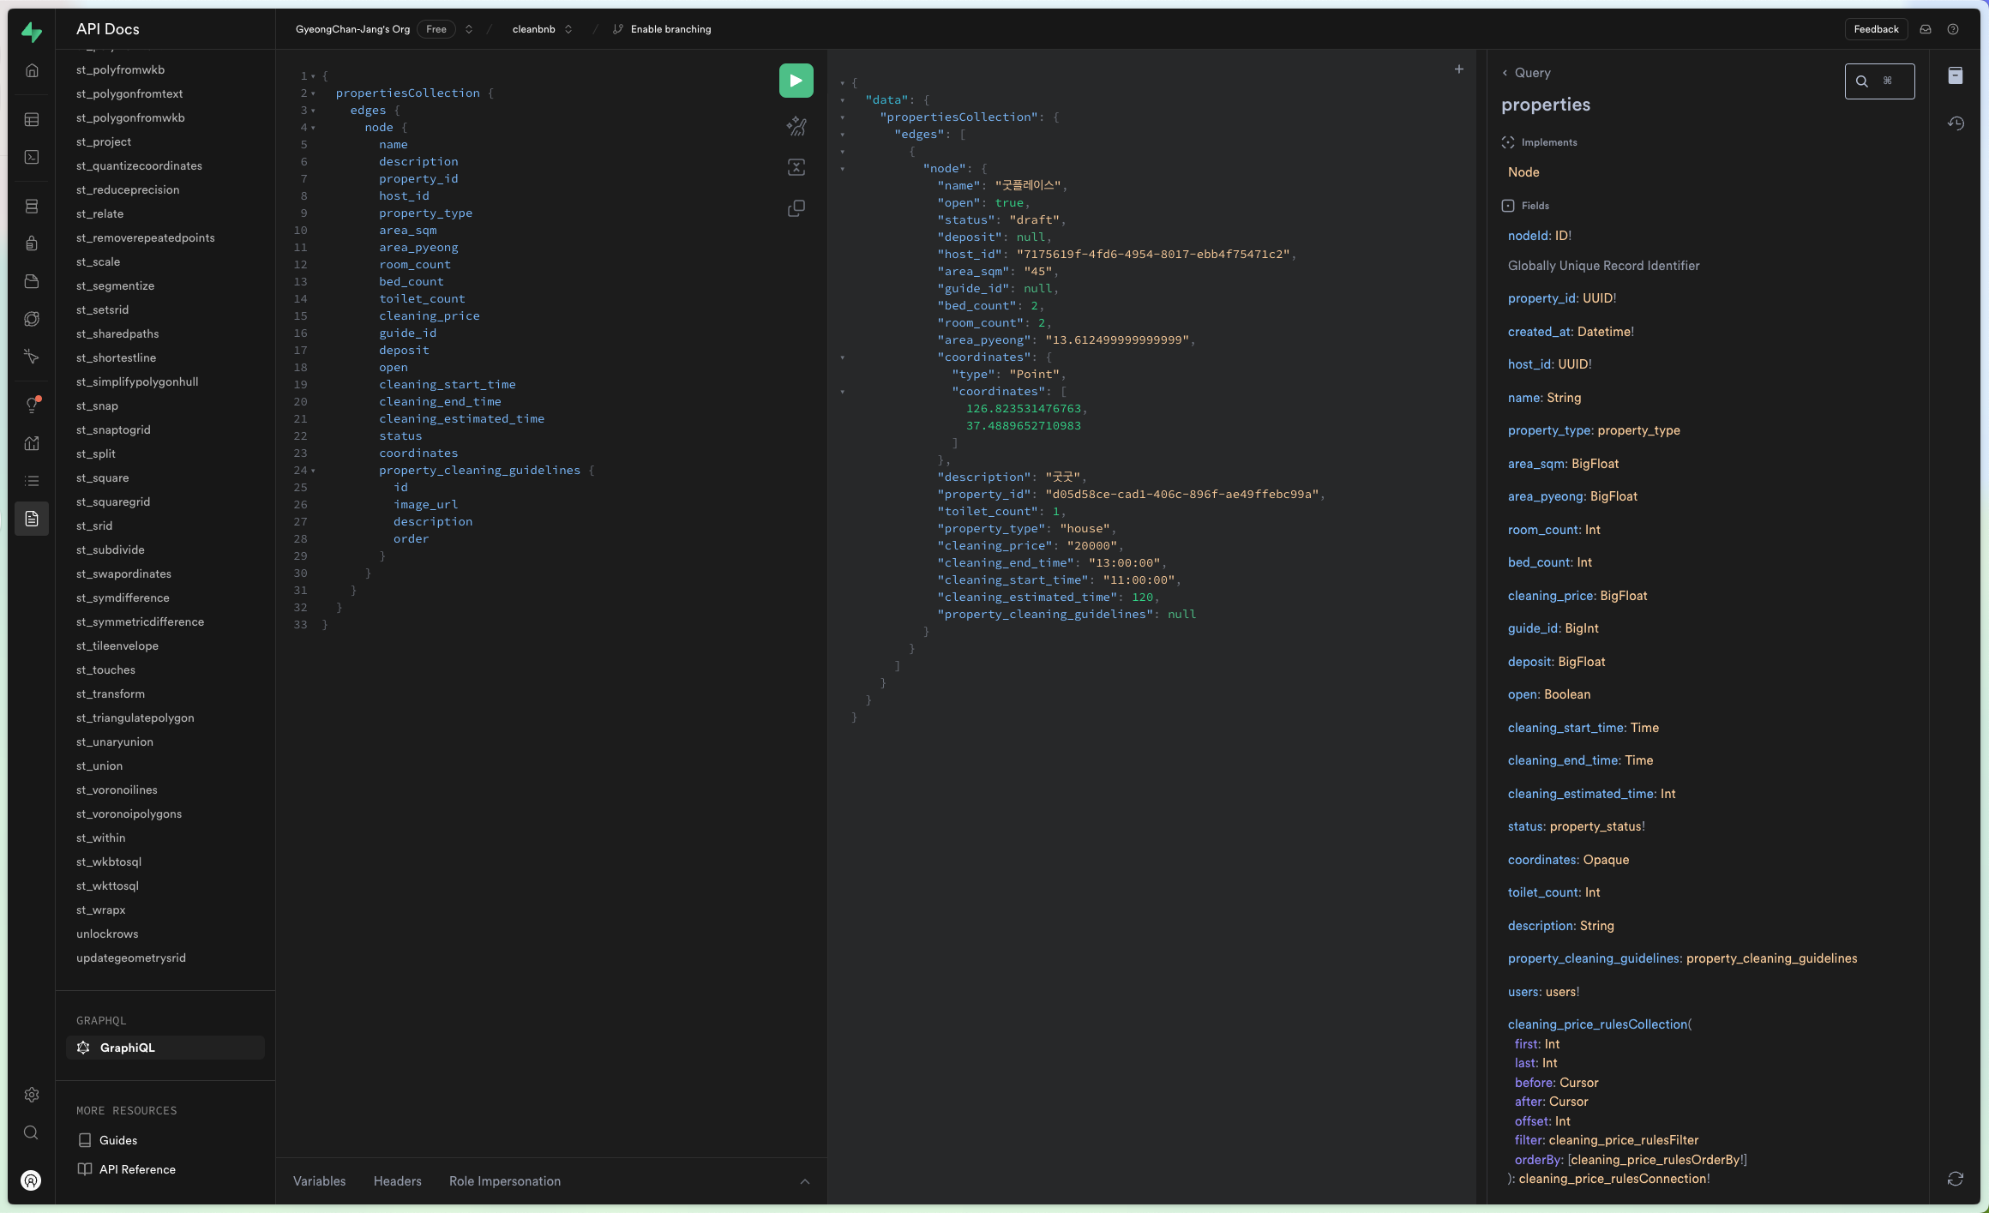Run the GraphQL query with the play button
This screenshot has width=1989, height=1213.
click(795, 81)
